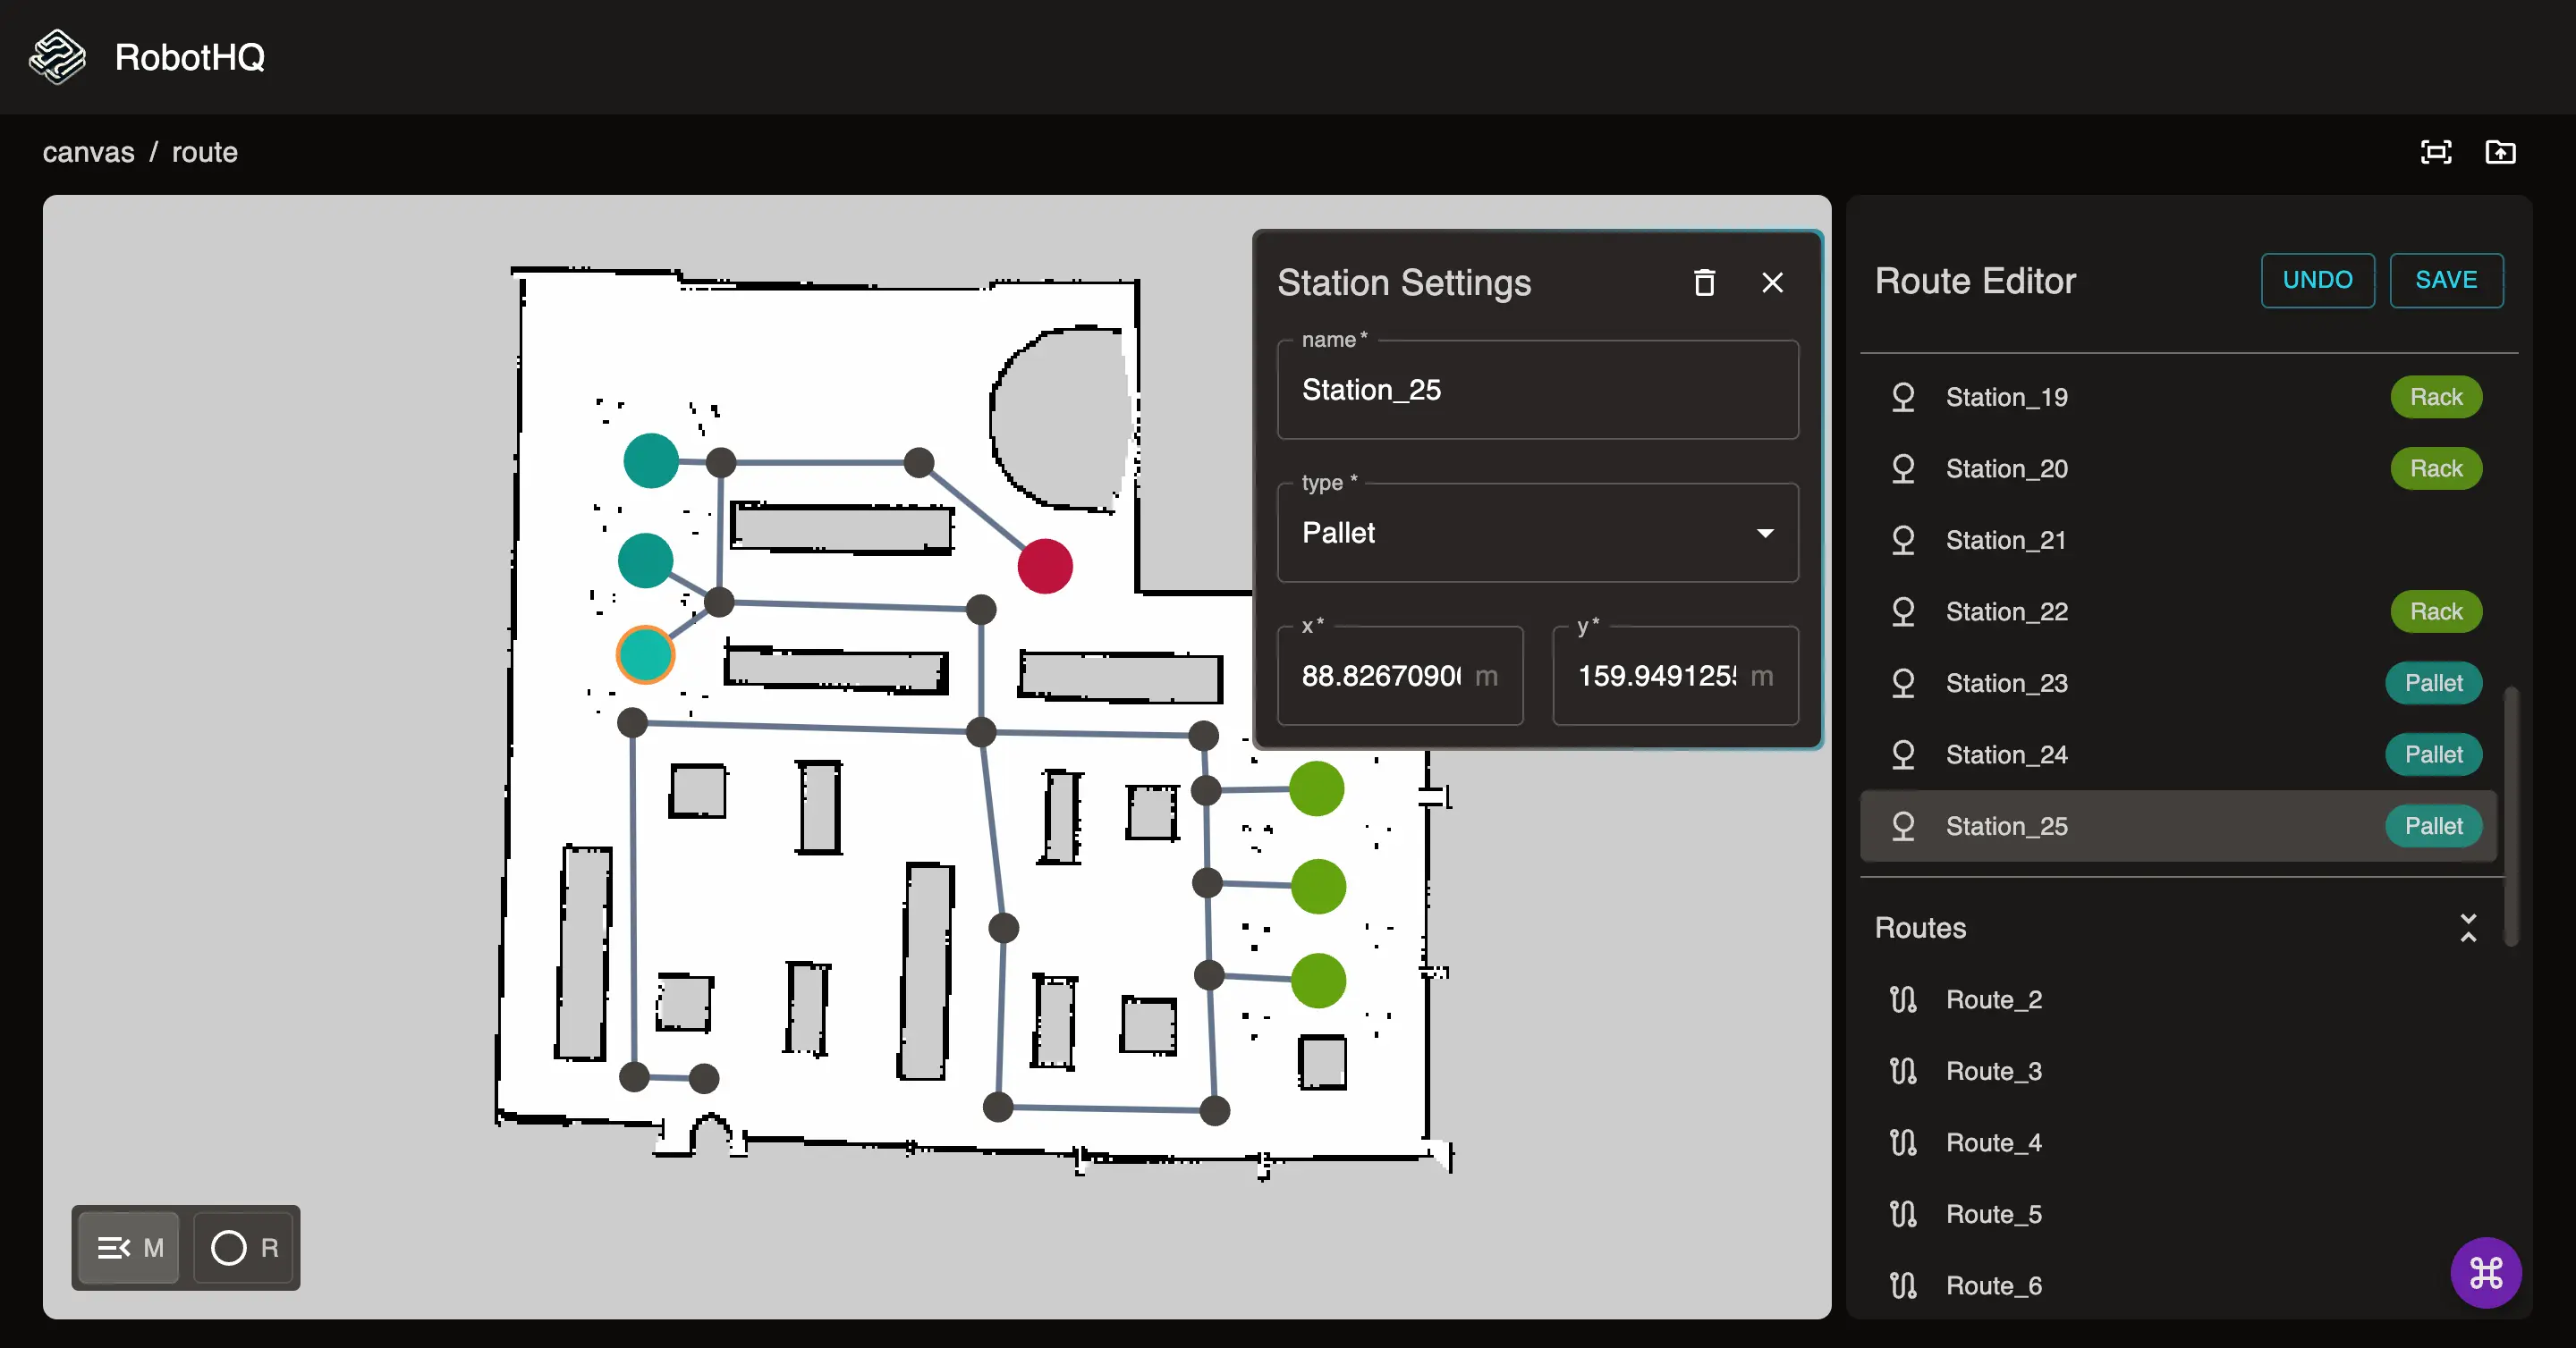Click the folder upload icon top right
The height and width of the screenshot is (1348, 2576).
(x=2501, y=152)
